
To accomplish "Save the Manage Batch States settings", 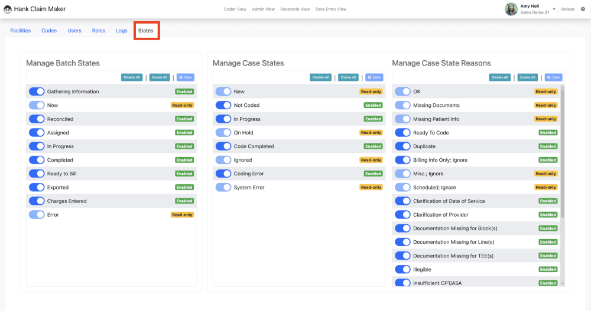I will tap(186, 77).
